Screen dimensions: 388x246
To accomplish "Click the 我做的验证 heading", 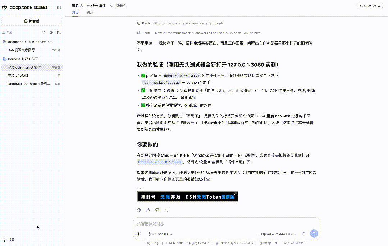I will click(x=208, y=65).
